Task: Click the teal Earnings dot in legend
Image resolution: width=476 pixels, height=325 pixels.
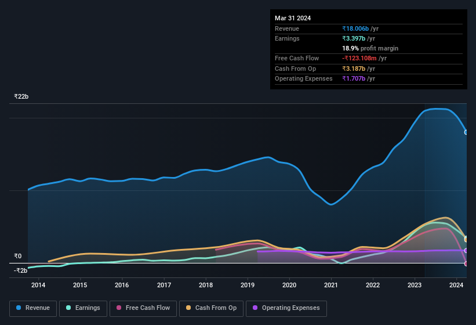Action: coord(69,308)
